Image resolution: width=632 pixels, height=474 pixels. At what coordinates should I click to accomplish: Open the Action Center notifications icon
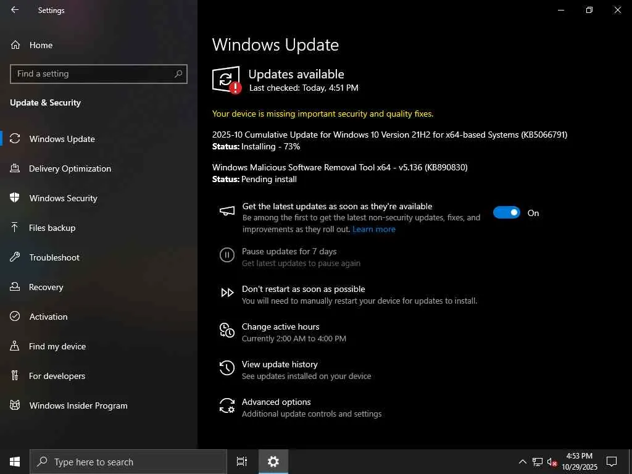[612, 462]
